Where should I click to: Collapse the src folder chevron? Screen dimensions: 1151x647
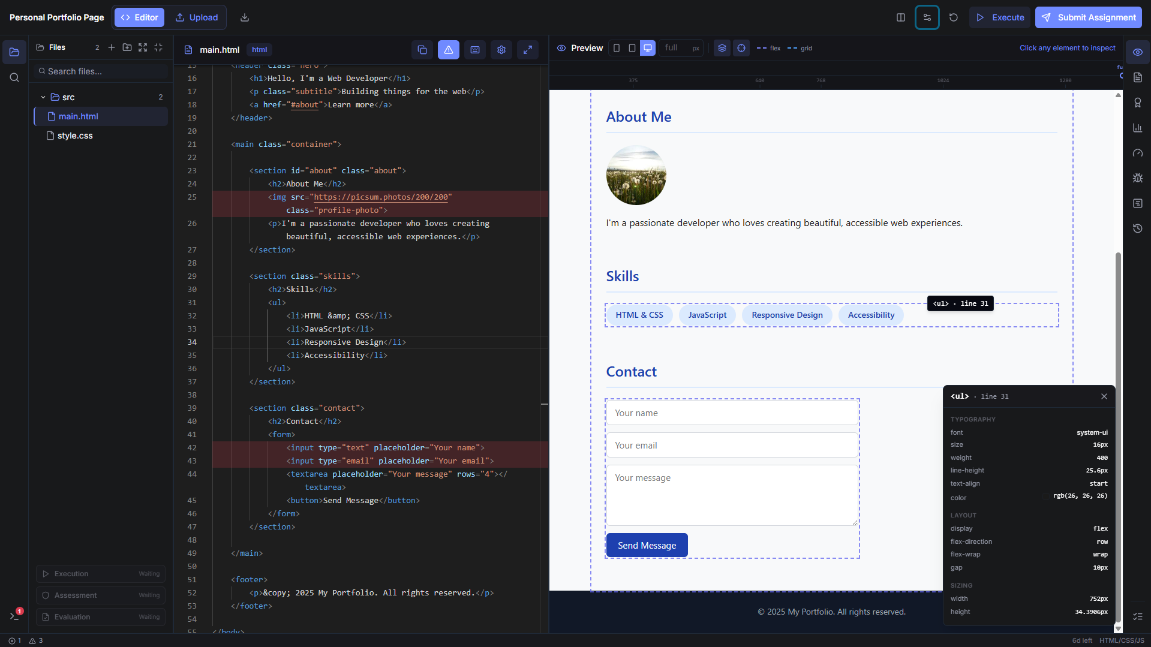tap(43, 97)
